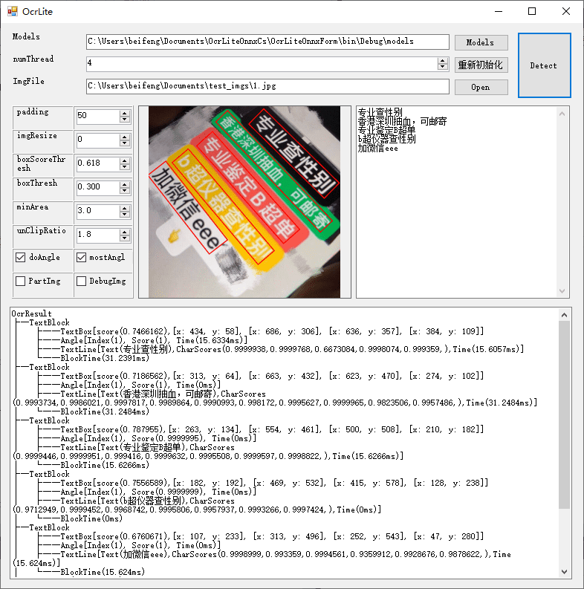Click the boxScoreThresh field showing 0.618

[x=98, y=163]
